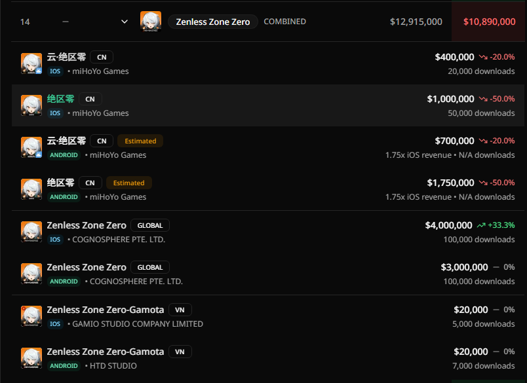Collapse the Zenless Zone Zero combined row chevron
The image size is (527, 383).
click(x=125, y=22)
